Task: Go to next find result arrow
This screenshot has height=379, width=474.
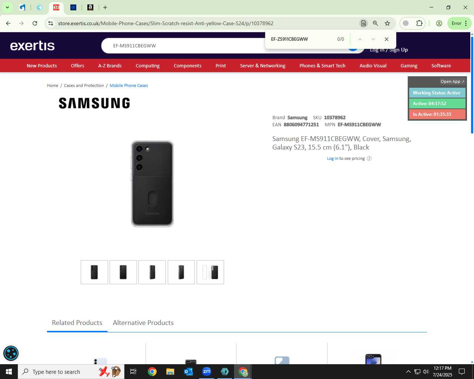Action: coord(373,39)
